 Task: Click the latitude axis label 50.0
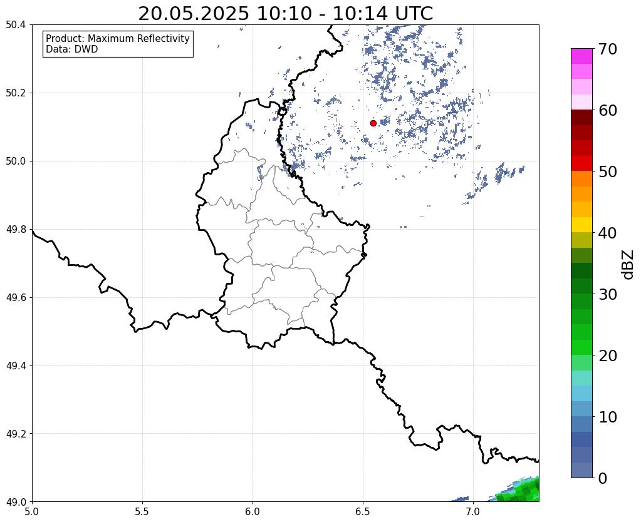16,161
